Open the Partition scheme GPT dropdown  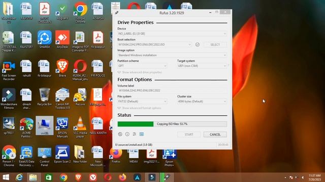pos(142,66)
